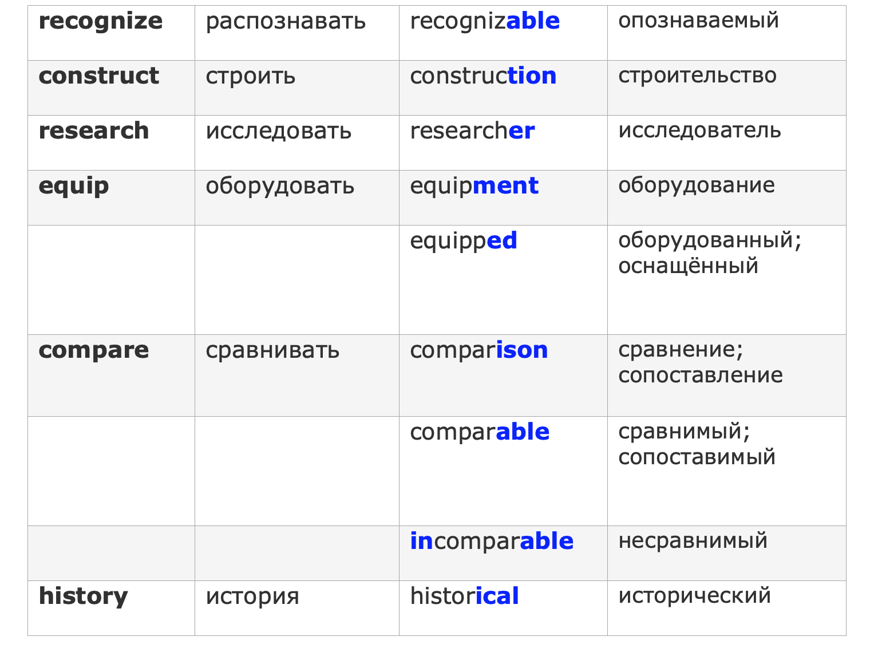Click the translation "оснащённый"
The width and height of the screenshot is (878, 648).
688,266
